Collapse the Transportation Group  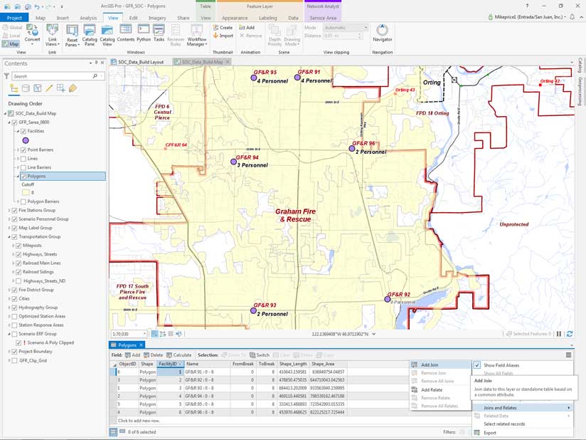click(x=9, y=237)
